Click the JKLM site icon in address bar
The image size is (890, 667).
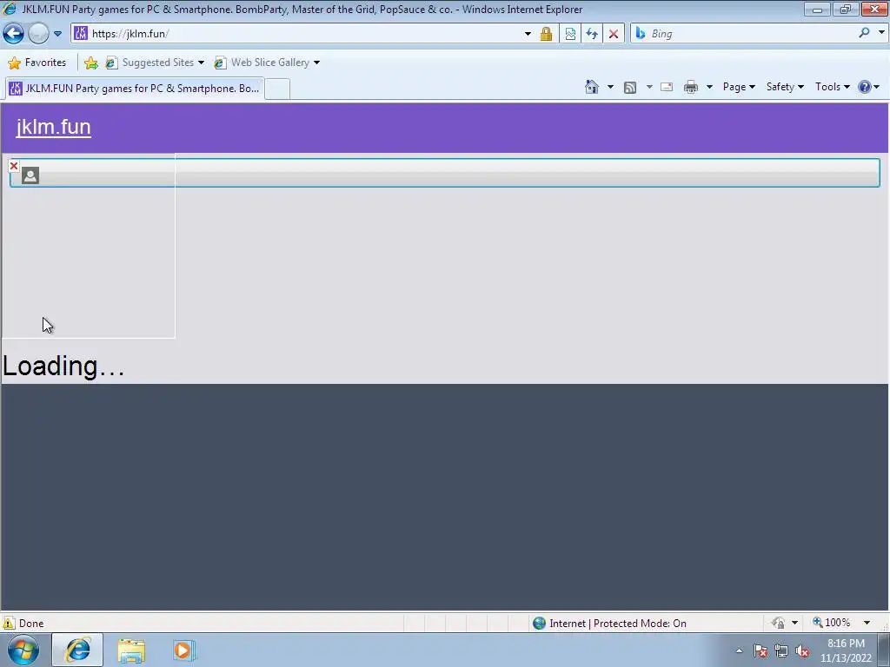coord(81,34)
